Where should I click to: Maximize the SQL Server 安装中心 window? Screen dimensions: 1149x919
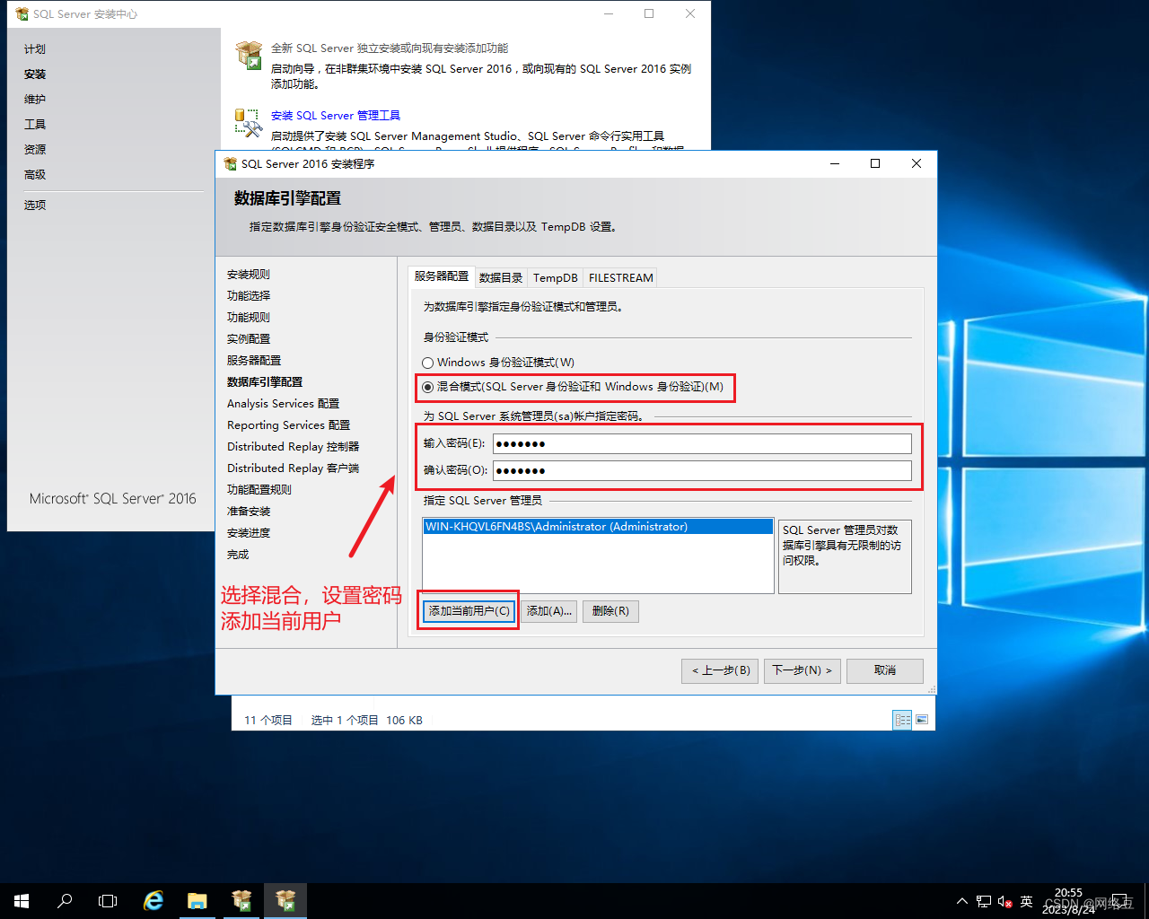[649, 13]
